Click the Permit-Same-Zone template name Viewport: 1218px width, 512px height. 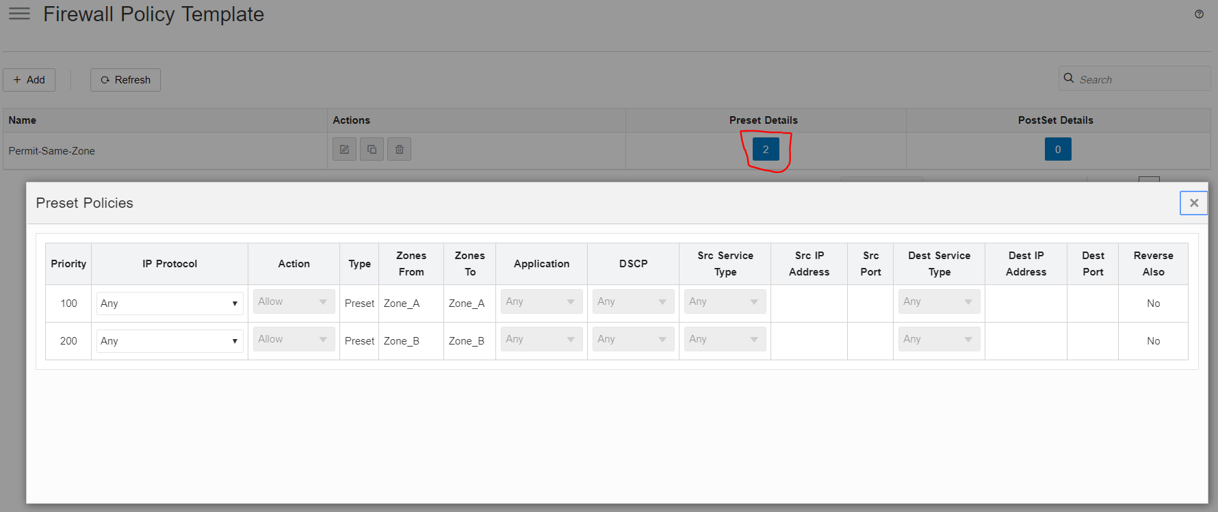tap(52, 151)
